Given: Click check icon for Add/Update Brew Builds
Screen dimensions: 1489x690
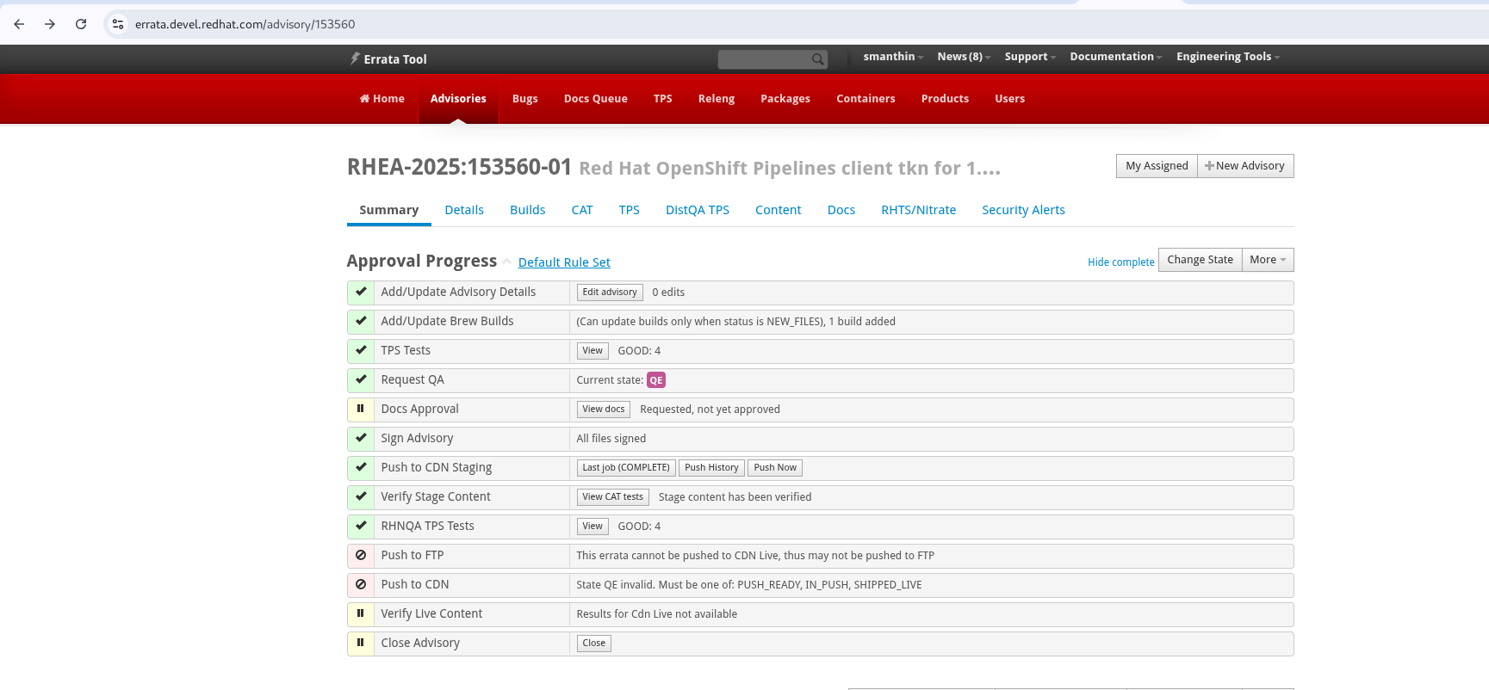Looking at the screenshot, I should tap(361, 321).
